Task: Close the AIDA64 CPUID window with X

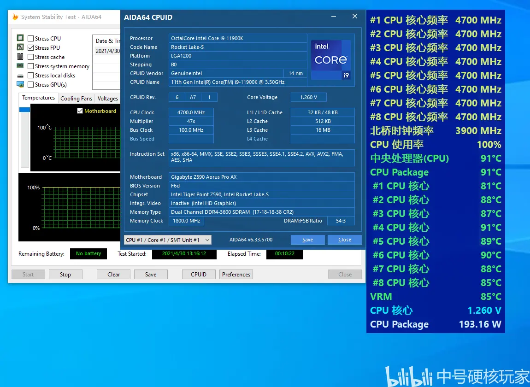Action: [355, 16]
